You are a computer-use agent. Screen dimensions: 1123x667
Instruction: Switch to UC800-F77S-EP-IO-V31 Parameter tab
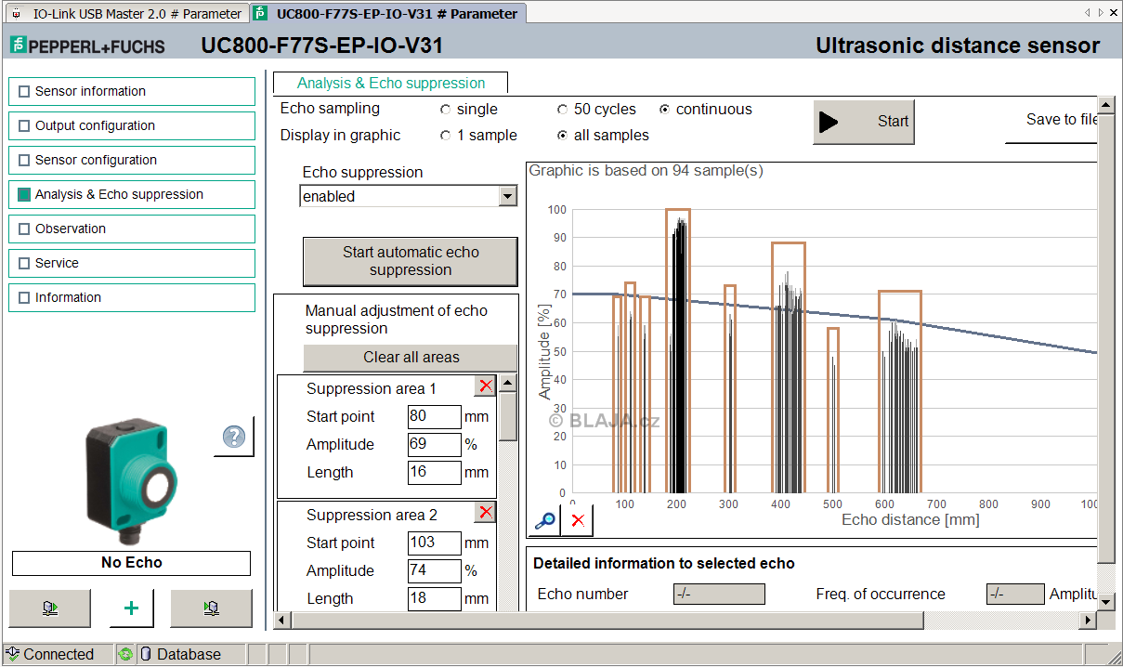(387, 14)
